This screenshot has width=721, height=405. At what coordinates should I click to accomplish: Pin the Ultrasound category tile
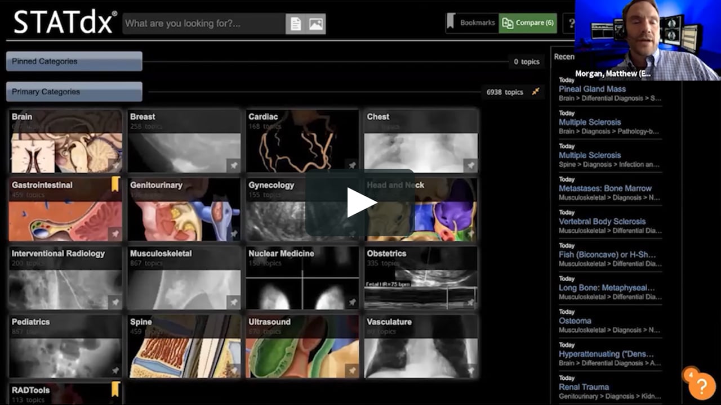(352, 371)
